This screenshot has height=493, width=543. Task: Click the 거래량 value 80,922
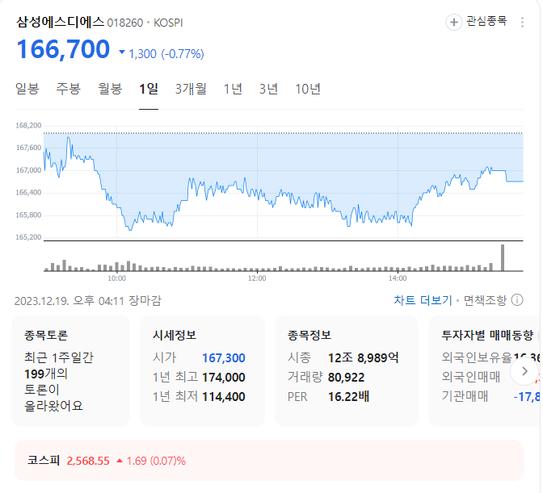tap(346, 377)
